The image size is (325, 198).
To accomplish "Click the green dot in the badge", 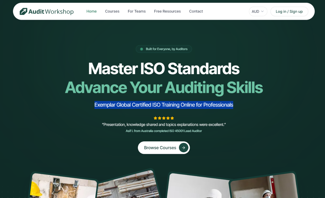I will pyautogui.click(x=142, y=49).
